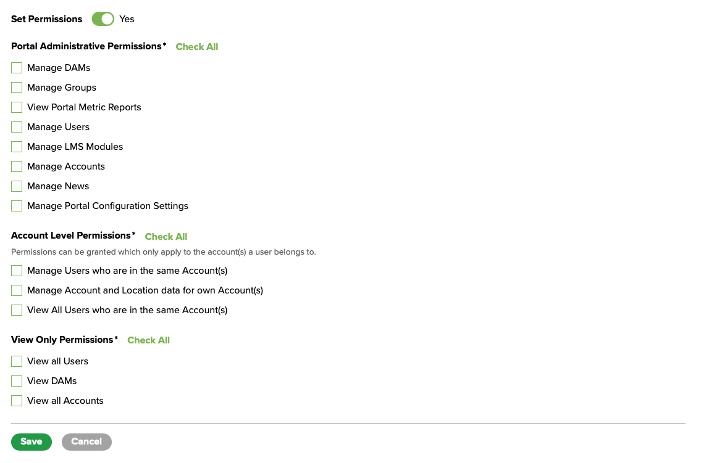Tick View All Users in same Account(s)
This screenshot has width=709, height=463.
tap(17, 310)
